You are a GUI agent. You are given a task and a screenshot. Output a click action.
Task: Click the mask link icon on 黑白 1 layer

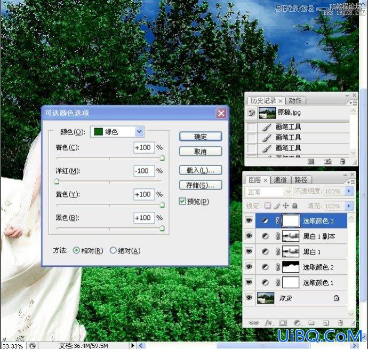tap(278, 251)
